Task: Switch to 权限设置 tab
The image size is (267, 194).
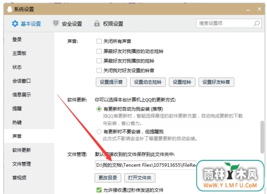Action: (109, 24)
